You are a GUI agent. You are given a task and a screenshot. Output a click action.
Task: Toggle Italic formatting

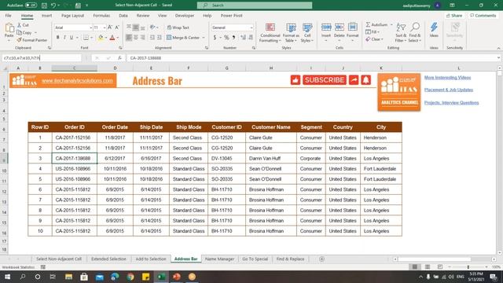(x=64, y=38)
